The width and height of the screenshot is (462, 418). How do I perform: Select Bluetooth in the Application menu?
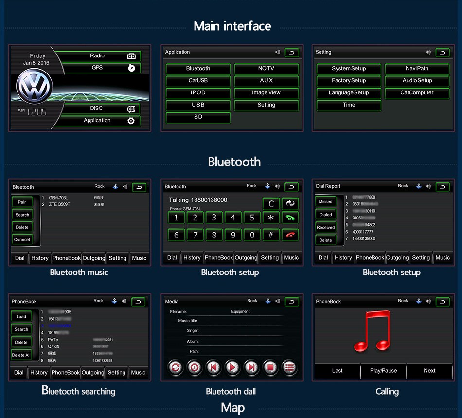pyautogui.click(x=198, y=69)
